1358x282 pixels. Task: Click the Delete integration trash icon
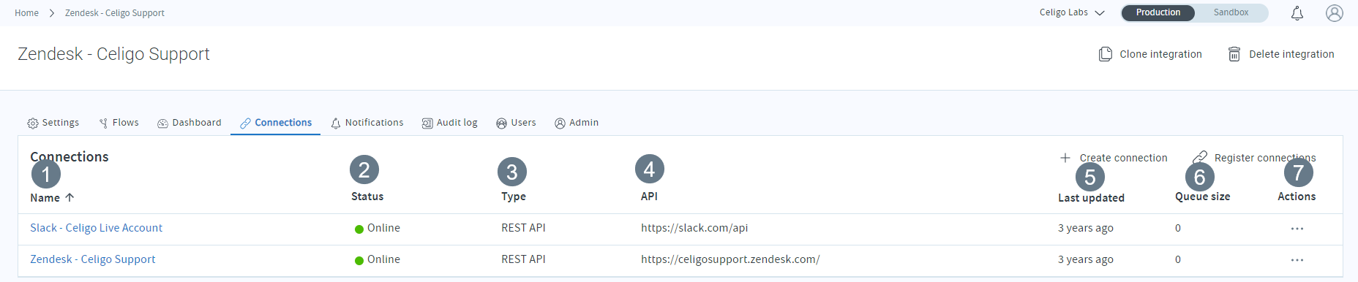pyautogui.click(x=1234, y=54)
